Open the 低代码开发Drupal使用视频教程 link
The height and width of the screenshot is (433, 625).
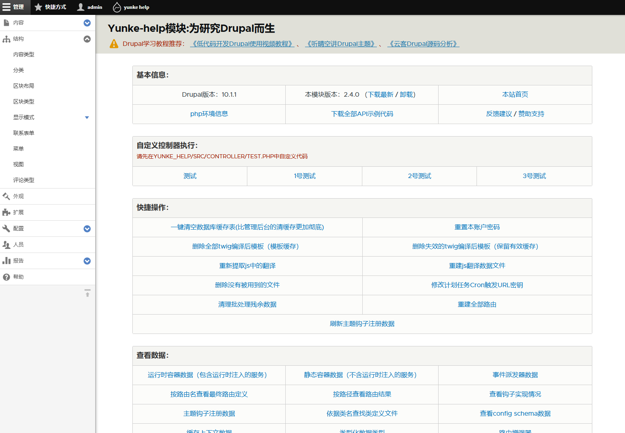click(242, 44)
